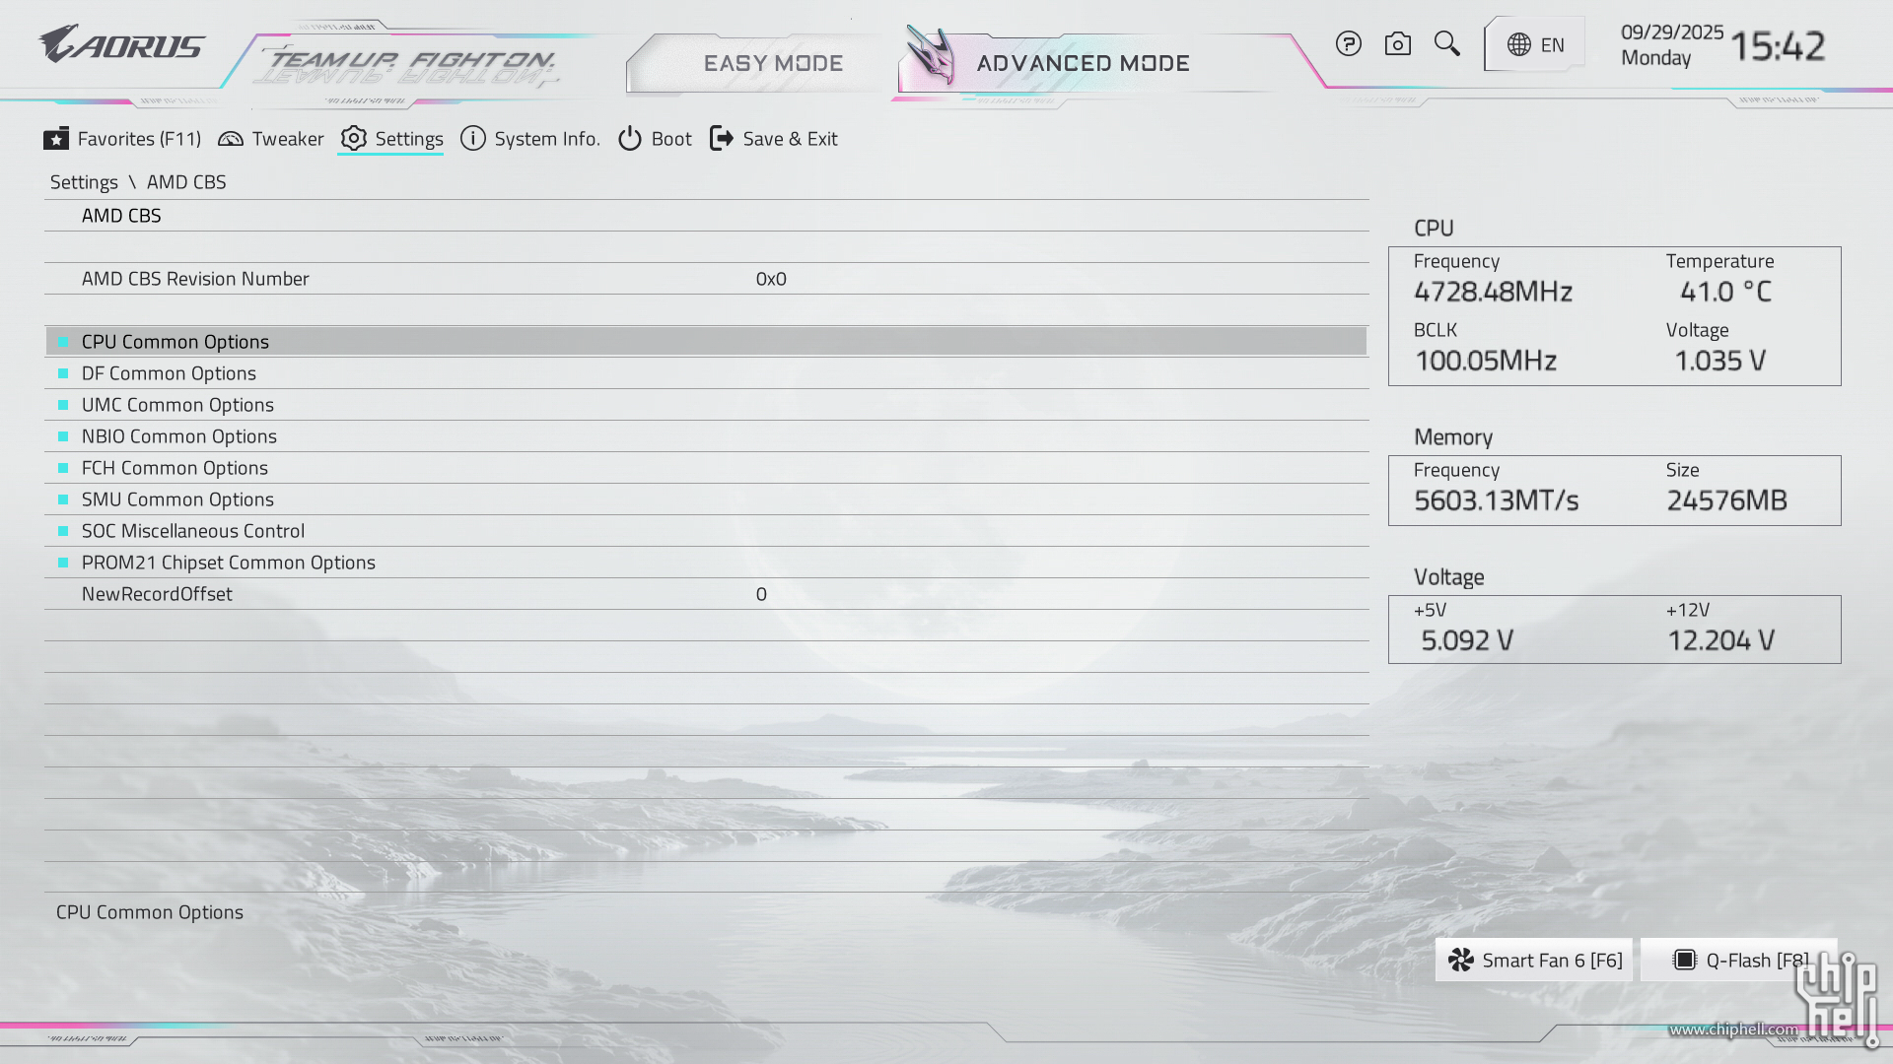The height and width of the screenshot is (1064, 1893).
Task: Click the AORUS logo
Action: click(x=121, y=44)
